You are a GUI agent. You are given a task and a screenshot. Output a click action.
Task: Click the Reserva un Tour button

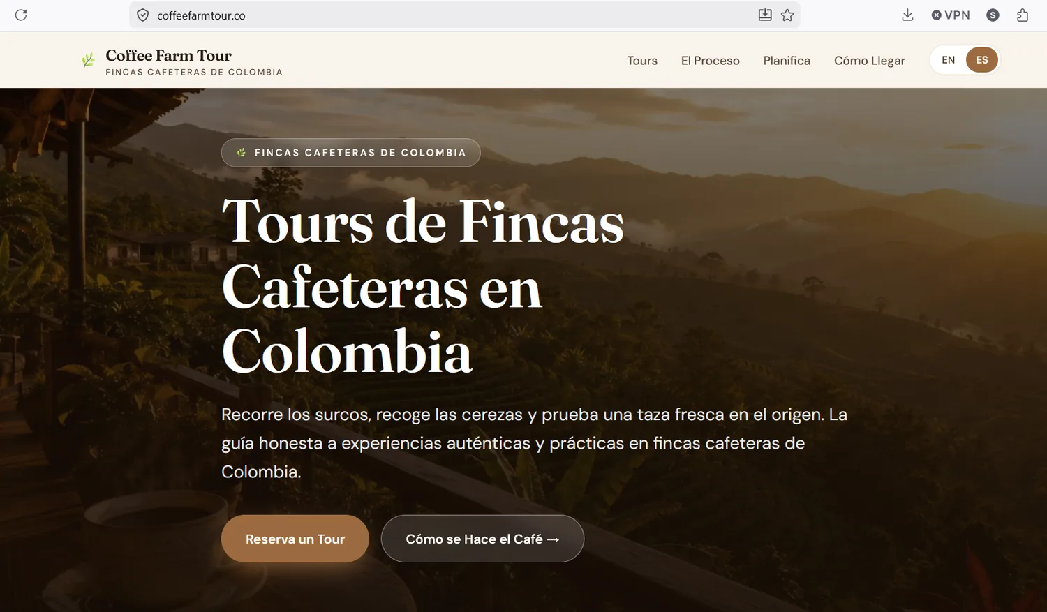pyautogui.click(x=295, y=539)
